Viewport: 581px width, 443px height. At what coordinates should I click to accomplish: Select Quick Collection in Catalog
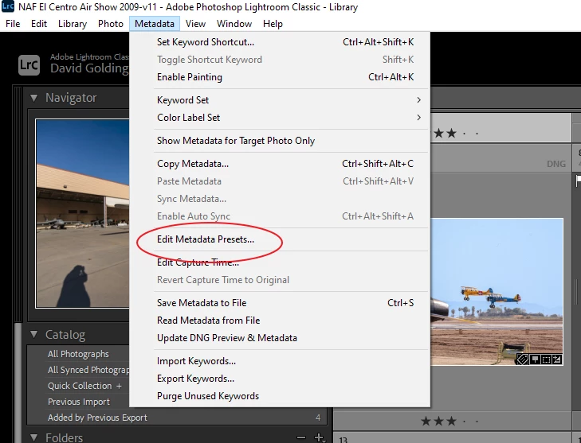click(80, 386)
